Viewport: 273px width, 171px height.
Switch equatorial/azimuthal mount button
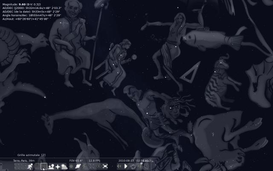(x=85, y=166)
